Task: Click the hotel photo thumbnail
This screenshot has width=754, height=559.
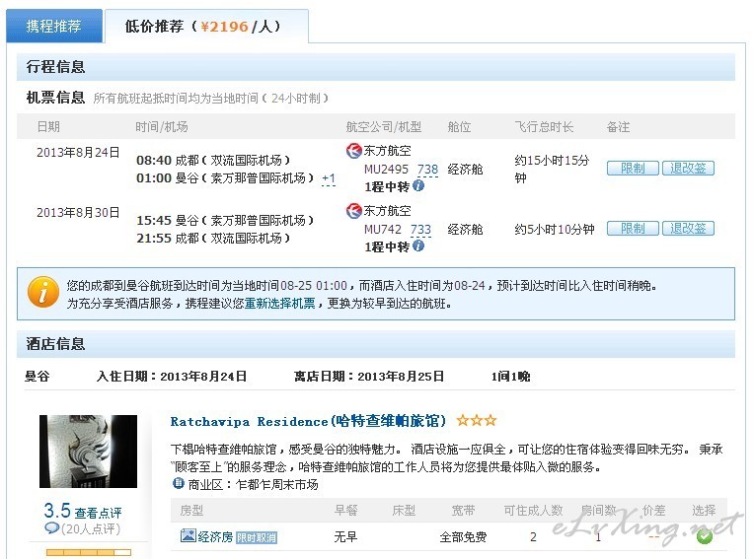Action: pyautogui.click(x=88, y=452)
